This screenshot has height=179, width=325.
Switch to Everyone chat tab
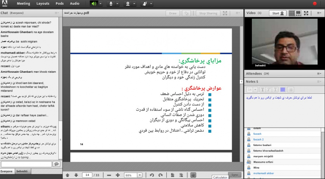(x=7, y=171)
